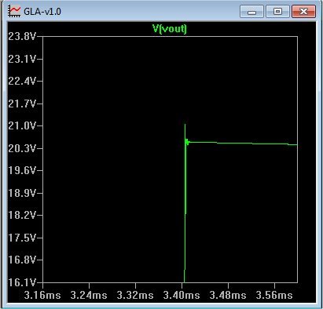Screen dimensions: 323x309
Task: Click the green voltage spike peak
Action: pyautogui.click(x=185, y=125)
